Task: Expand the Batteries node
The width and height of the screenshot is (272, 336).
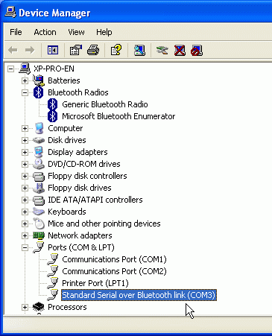Action: 25,80
